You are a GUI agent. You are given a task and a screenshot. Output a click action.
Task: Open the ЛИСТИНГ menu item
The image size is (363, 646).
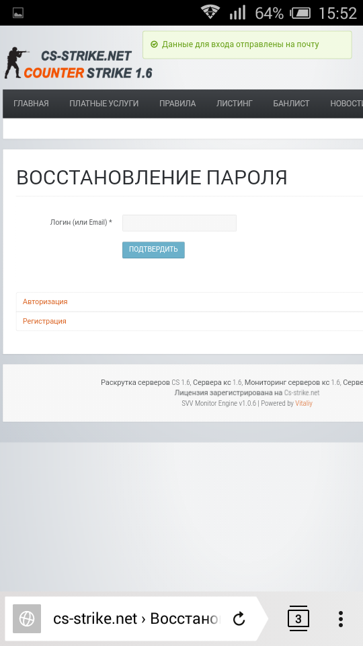[x=235, y=104]
